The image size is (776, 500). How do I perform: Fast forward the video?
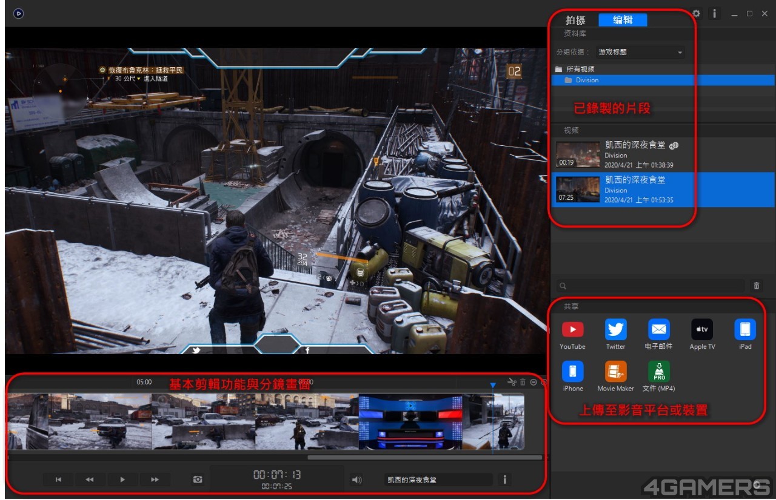click(x=155, y=479)
